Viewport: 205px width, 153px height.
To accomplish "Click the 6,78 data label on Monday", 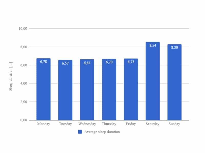I will click(x=43, y=62).
